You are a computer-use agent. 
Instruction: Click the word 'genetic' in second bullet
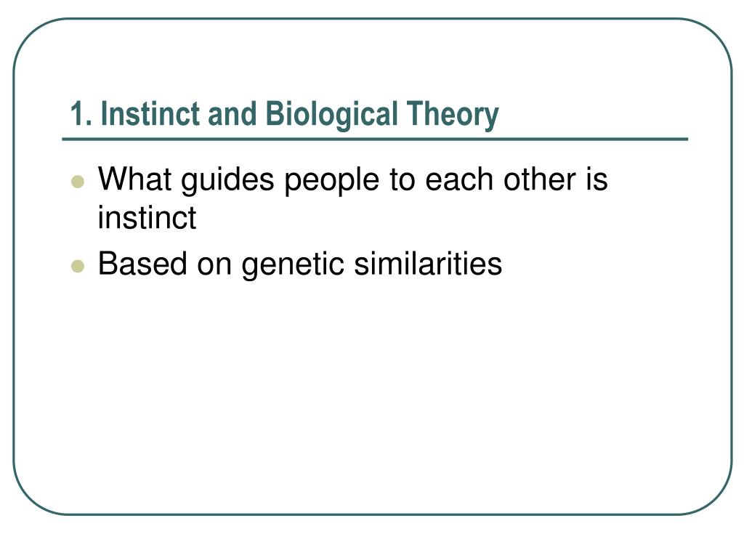tap(293, 264)
